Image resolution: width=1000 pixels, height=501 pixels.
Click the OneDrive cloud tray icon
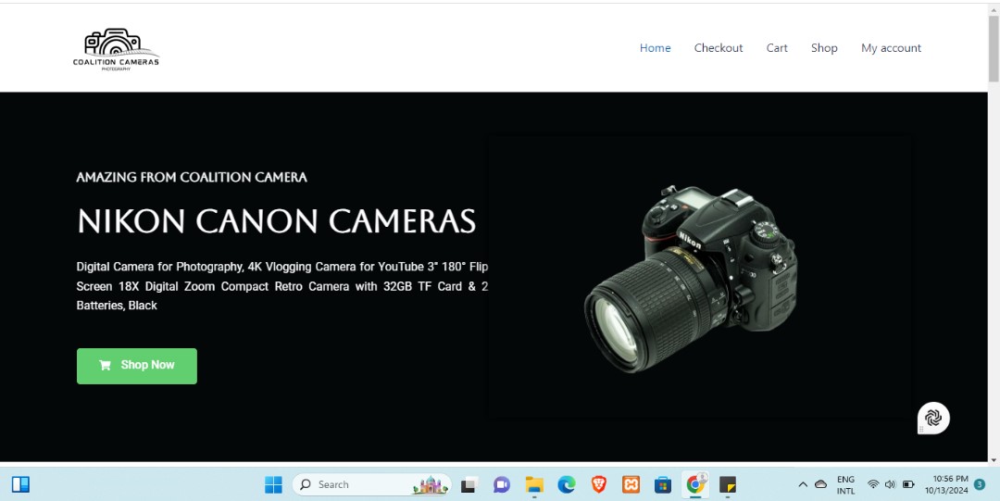click(821, 485)
